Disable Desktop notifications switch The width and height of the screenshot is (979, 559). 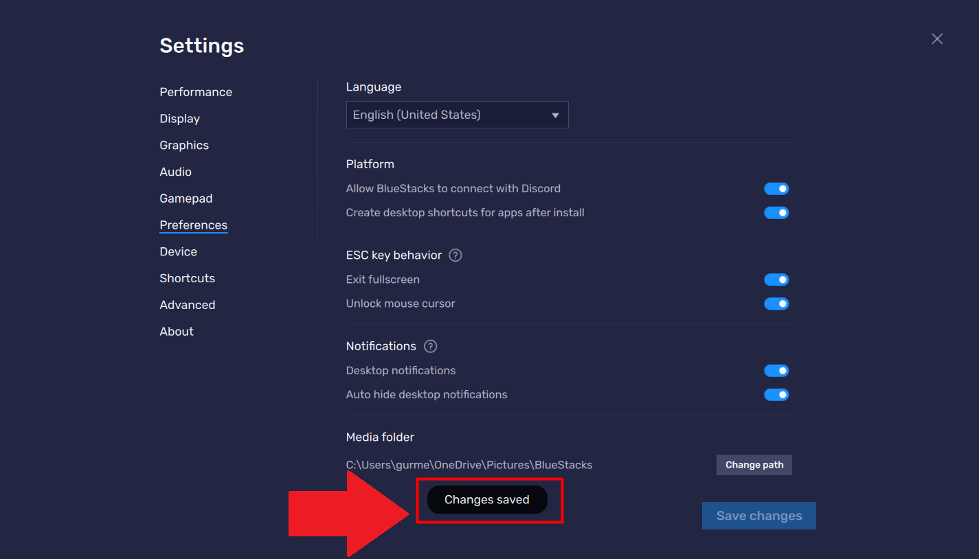[x=776, y=371]
